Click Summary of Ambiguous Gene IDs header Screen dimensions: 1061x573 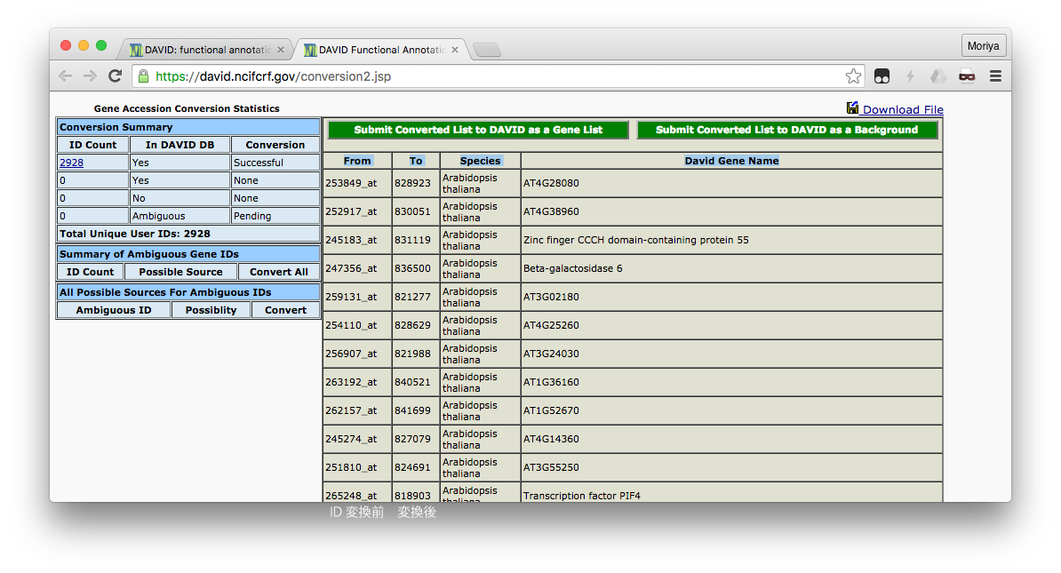click(x=188, y=254)
